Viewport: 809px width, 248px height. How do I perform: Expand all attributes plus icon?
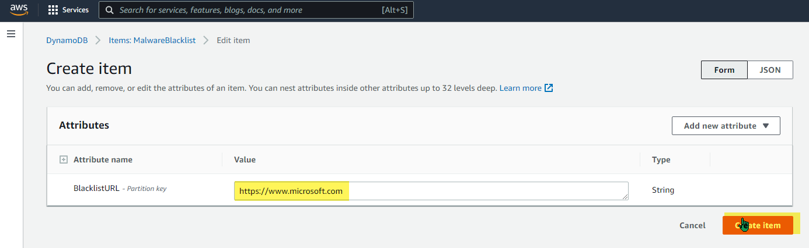[x=64, y=160]
